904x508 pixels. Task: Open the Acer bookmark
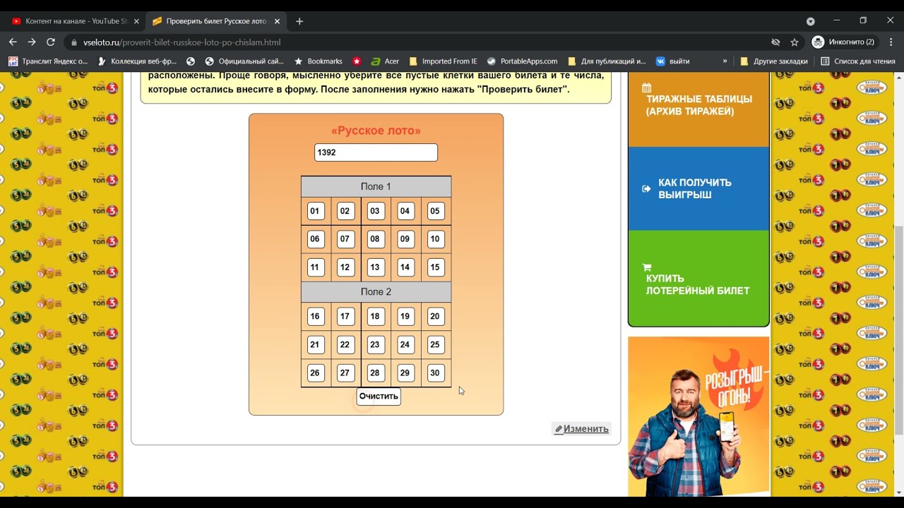click(385, 61)
